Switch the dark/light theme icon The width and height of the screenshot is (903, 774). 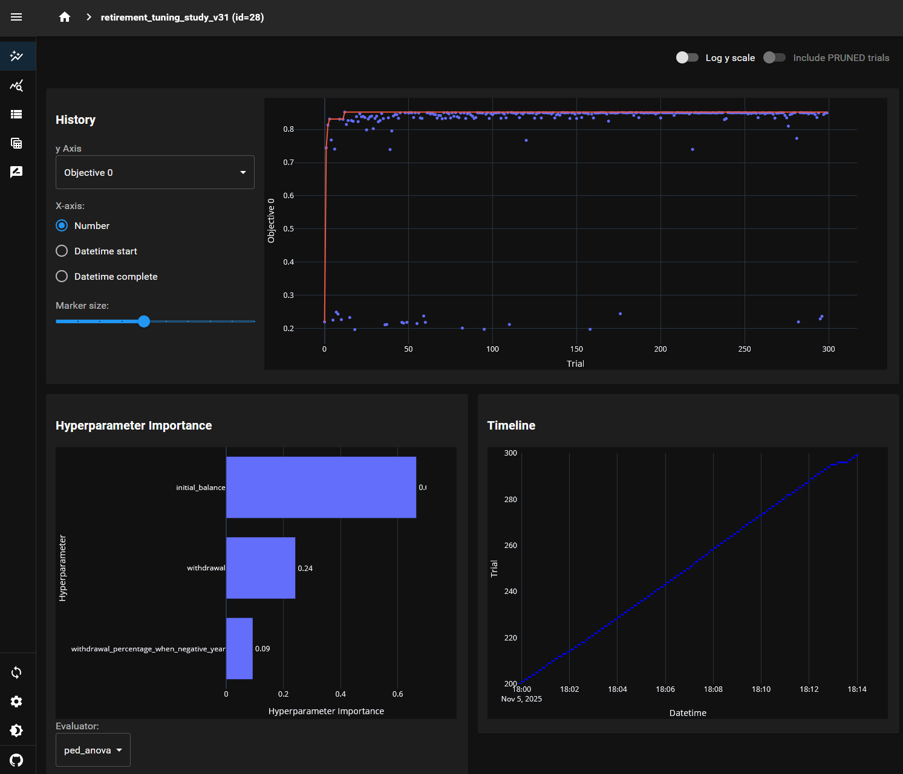(x=16, y=730)
